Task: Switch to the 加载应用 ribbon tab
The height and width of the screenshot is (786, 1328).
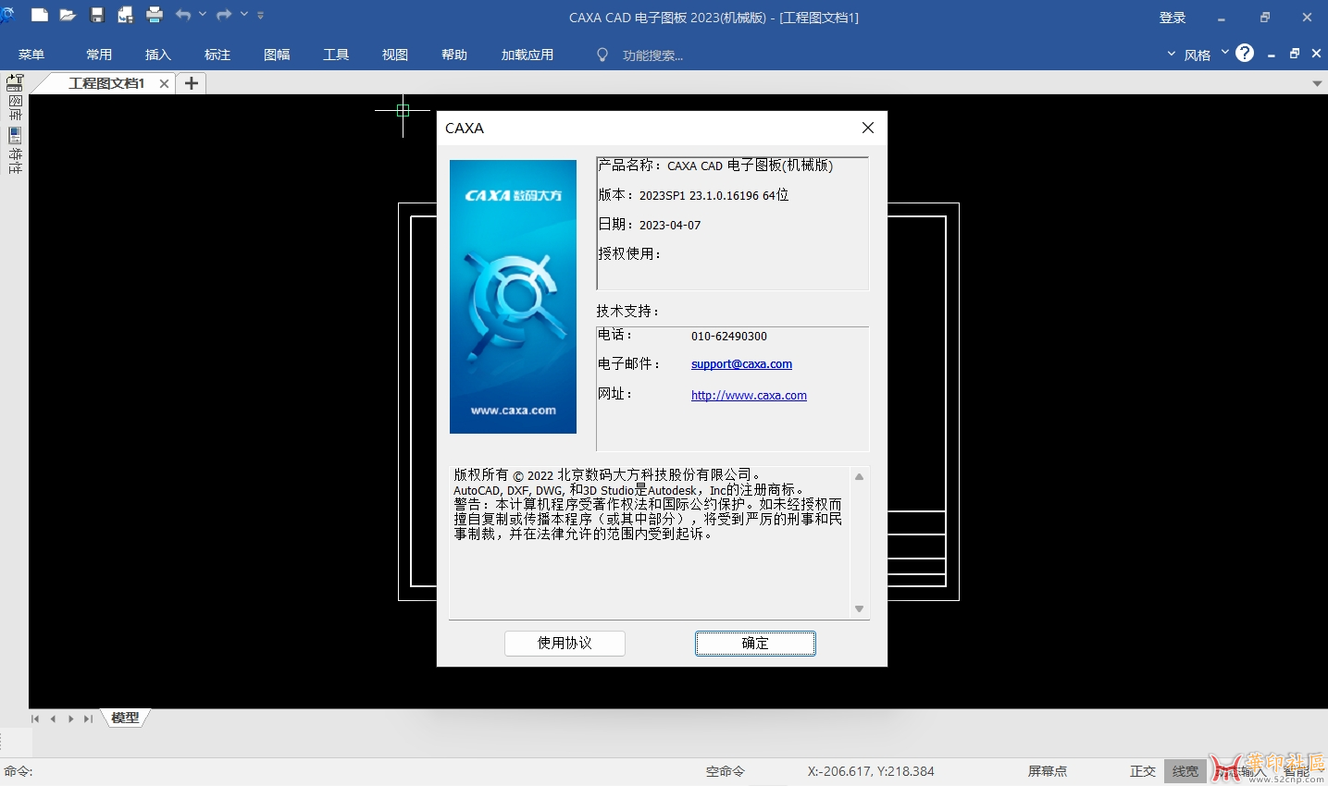Action: click(527, 55)
